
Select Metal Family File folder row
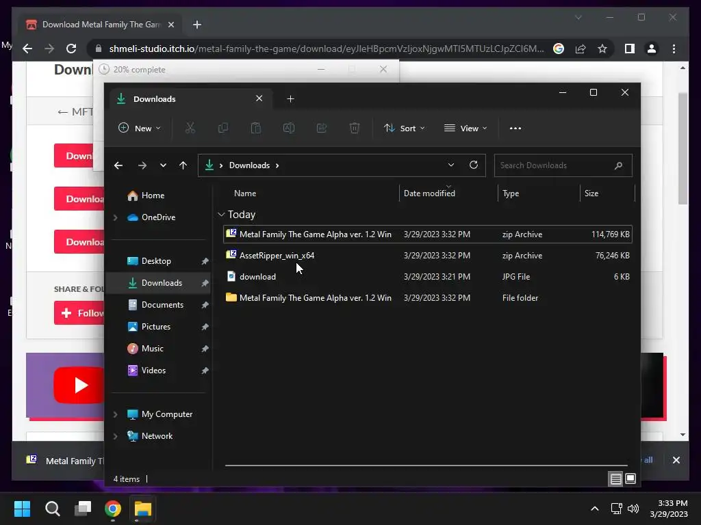click(427, 298)
